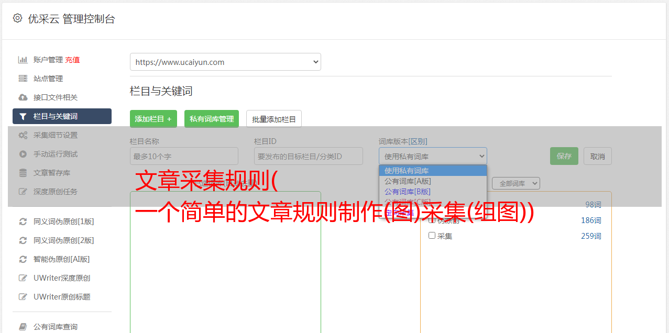
Task: Check the 采集 keyword checkbox
Action: point(432,236)
